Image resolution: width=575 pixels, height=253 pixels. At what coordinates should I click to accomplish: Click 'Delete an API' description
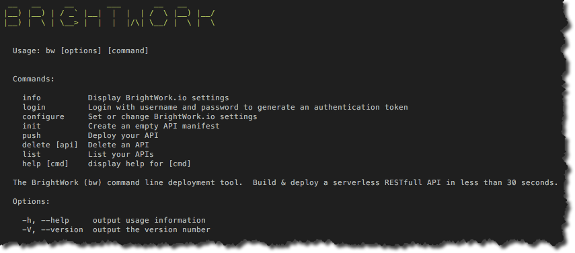[x=118, y=145]
